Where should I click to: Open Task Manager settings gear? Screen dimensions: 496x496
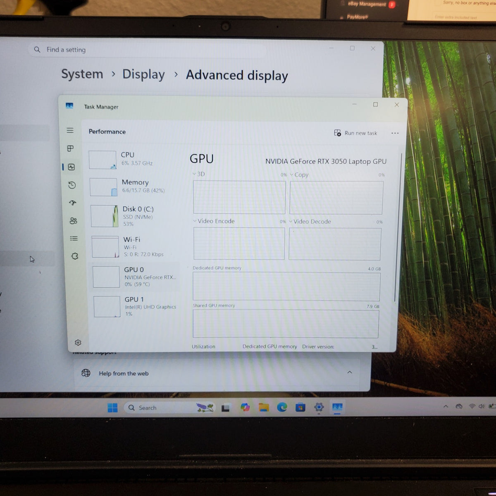click(78, 342)
